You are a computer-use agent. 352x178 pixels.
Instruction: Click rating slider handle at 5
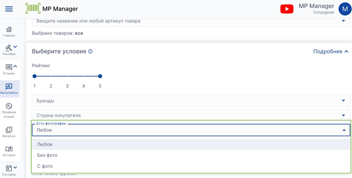pos(100,76)
